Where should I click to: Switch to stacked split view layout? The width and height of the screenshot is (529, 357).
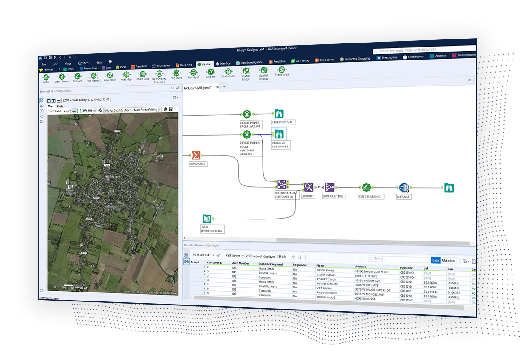click(58, 100)
